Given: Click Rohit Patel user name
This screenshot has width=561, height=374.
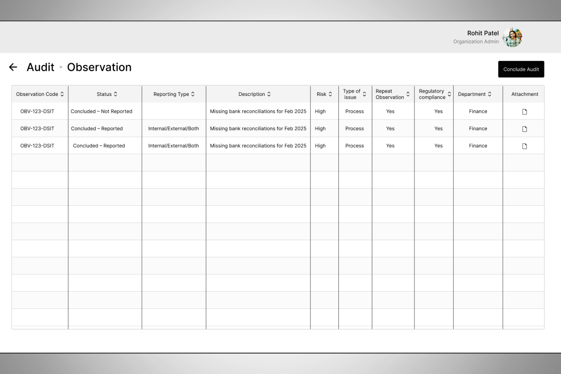Looking at the screenshot, I should [483, 33].
